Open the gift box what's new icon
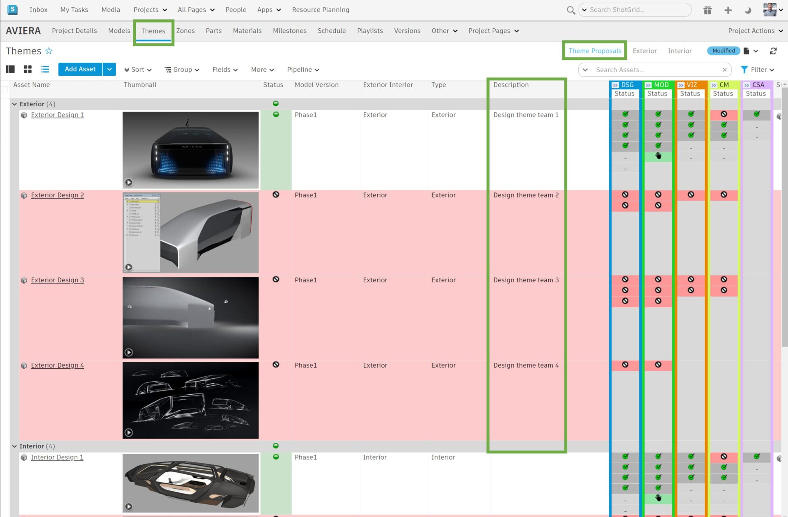 coord(707,10)
